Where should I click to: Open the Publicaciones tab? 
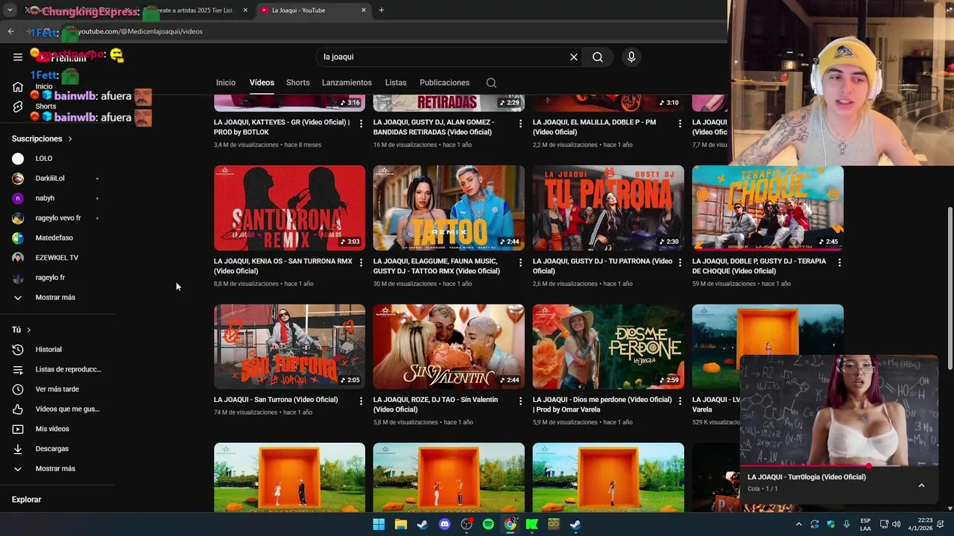444,83
